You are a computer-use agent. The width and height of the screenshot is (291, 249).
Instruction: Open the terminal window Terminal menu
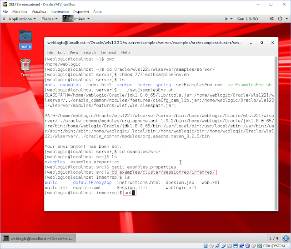click(108, 53)
